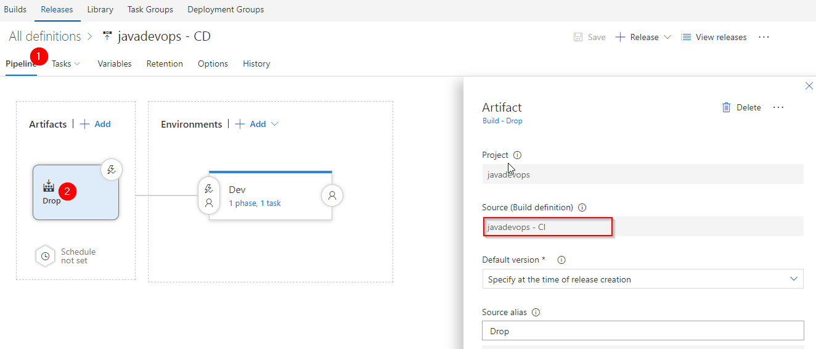Click the Release button
Screen dimensions: 816x349
pyautogui.click(x=644, y=37)
